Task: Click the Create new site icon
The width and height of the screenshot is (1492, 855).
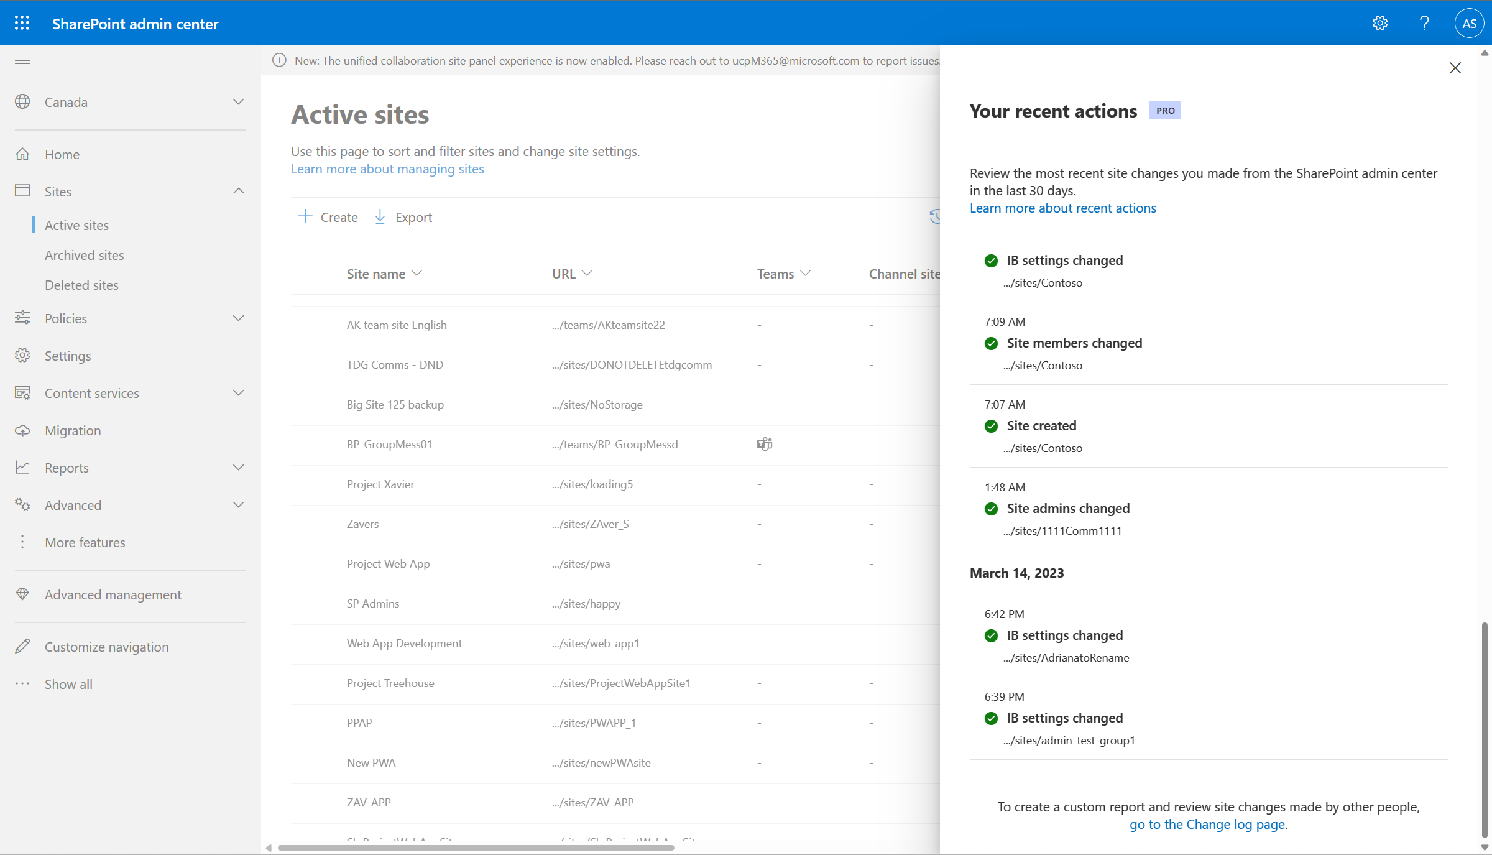Action: click(x=305, y=216)
